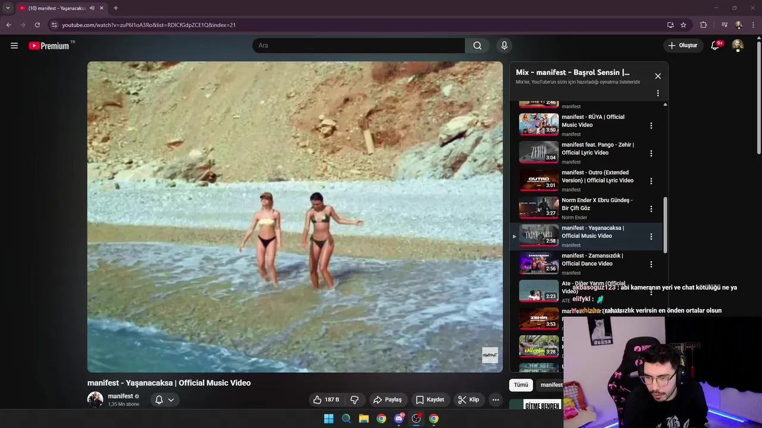Reload the page in browser toolbar
This screenshot has width=762, height=428.
click(37, 25)
